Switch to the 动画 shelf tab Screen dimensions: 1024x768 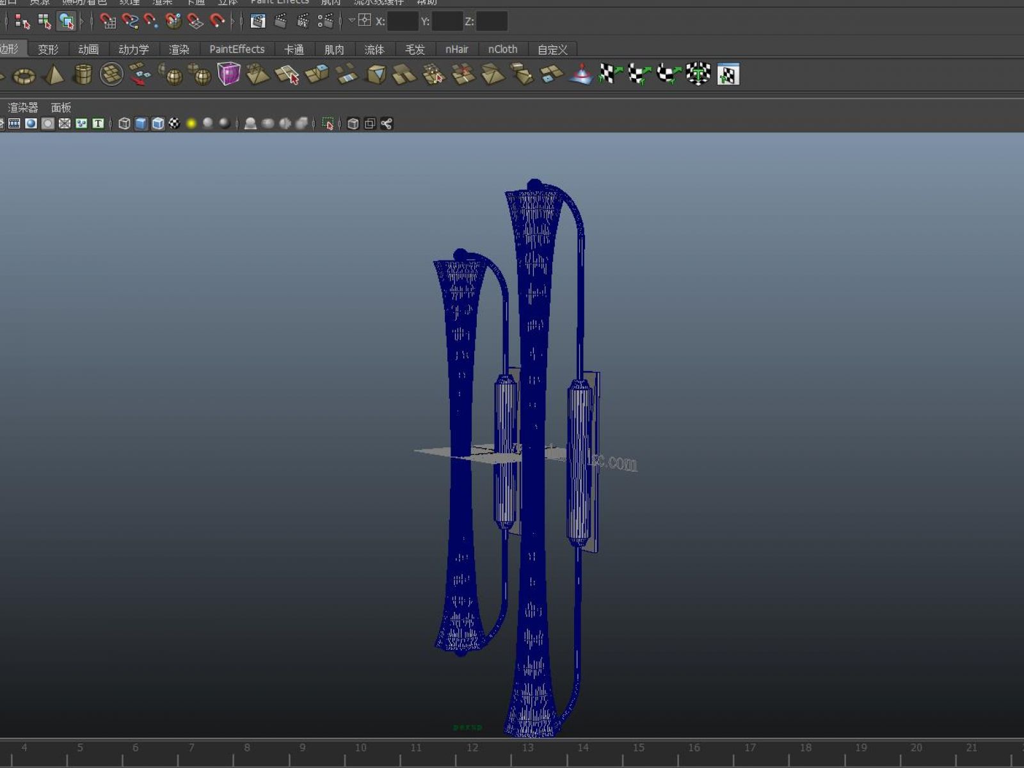coord(88,49)
